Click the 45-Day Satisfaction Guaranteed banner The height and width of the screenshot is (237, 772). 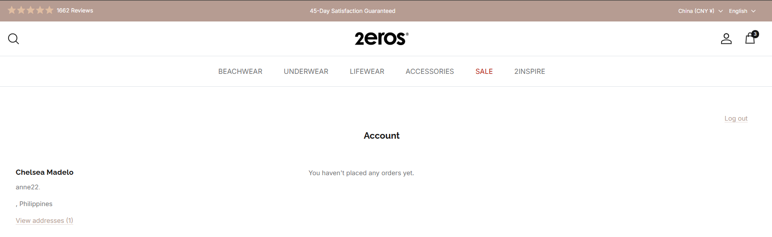click(353, 11)
